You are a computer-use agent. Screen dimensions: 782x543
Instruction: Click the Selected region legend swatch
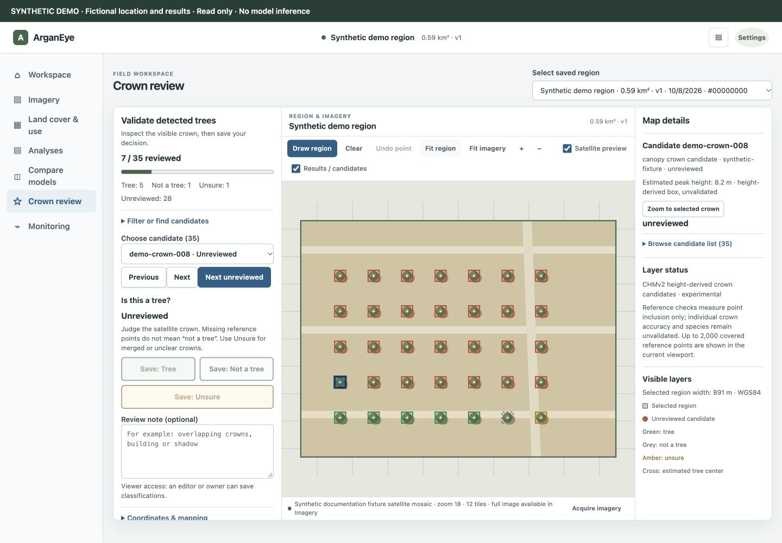(x=645, y=406)
